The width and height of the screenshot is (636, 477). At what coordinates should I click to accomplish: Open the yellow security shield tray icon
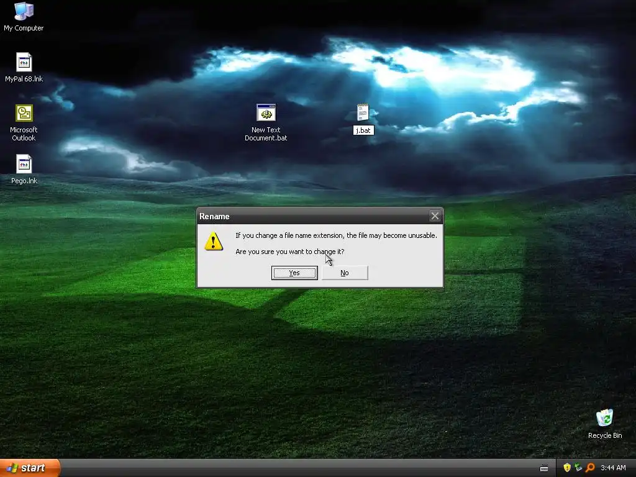tap(566, 468)
